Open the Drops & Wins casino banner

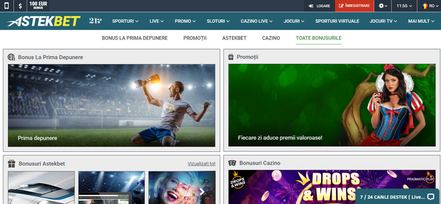332,187
